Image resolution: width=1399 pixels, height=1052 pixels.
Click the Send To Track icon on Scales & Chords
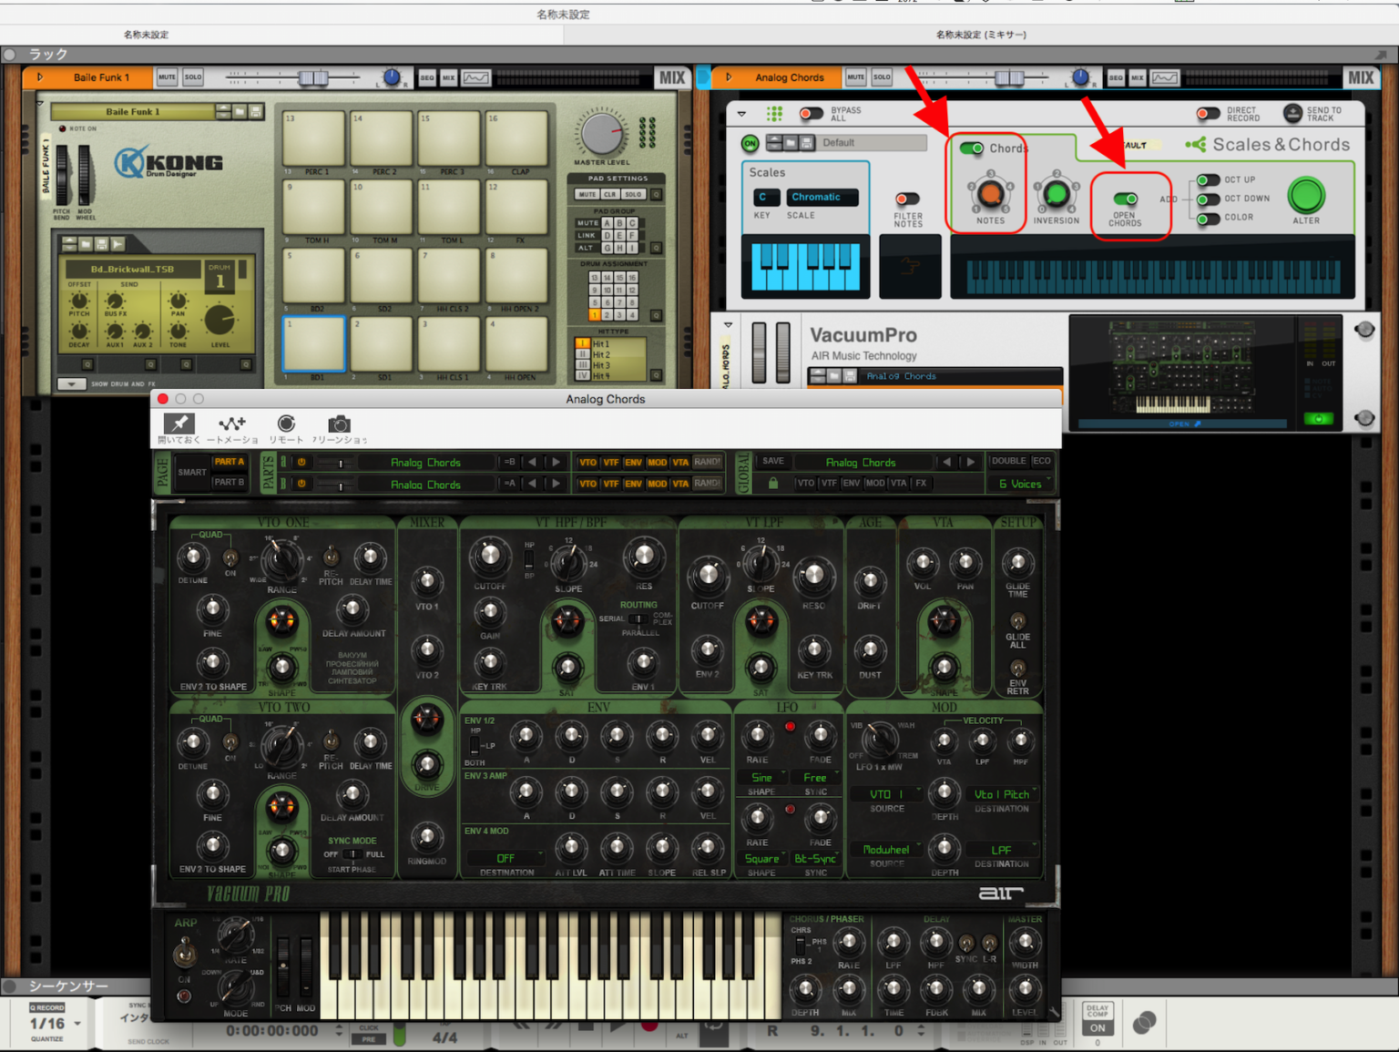(x=1292, y=113)
